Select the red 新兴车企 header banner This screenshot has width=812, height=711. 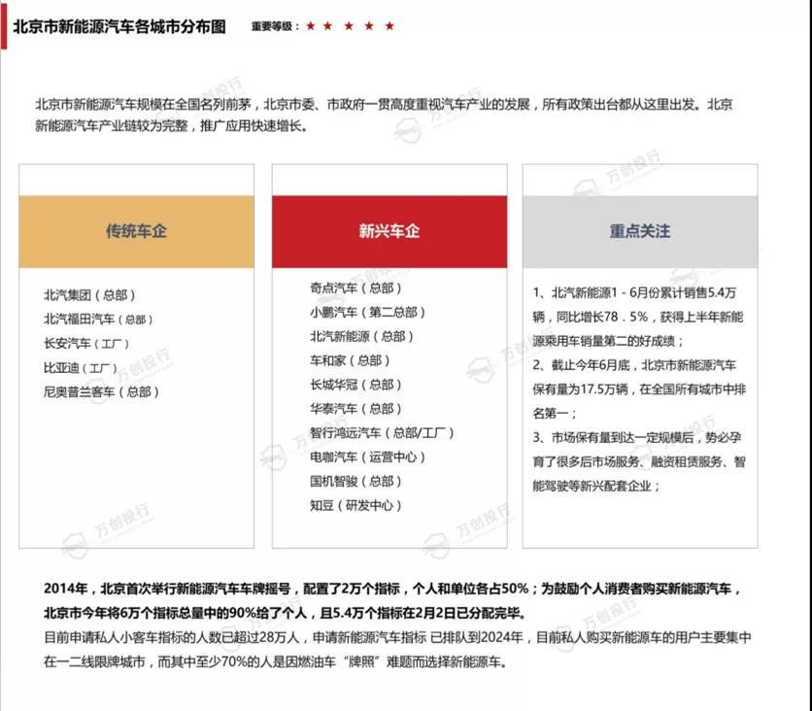tap(389, 232)
